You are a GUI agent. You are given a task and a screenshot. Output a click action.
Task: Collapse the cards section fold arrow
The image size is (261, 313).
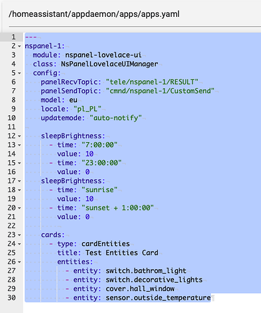(x=19, y=235)
